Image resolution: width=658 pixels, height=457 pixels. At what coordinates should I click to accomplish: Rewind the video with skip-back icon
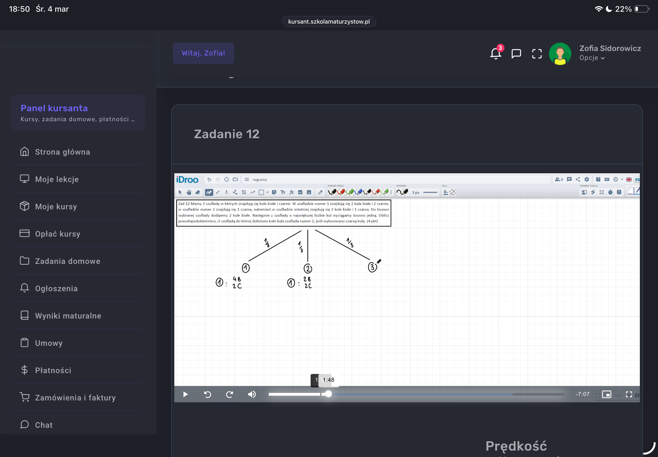(x=207, y=394)
